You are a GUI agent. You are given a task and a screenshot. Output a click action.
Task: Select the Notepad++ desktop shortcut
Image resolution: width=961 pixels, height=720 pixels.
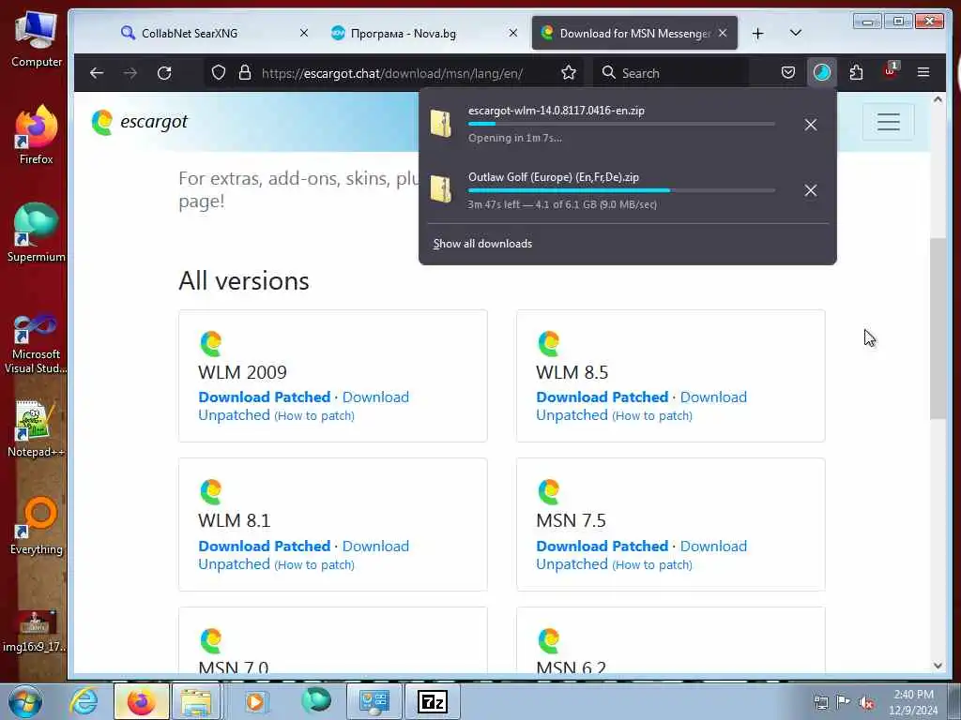(x=36, y=428)
